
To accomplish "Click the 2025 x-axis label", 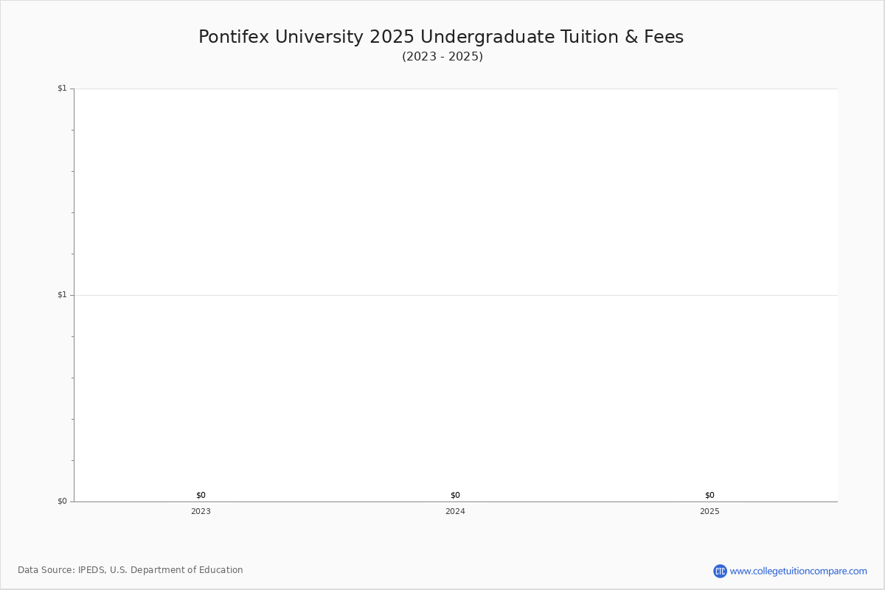I will coord(709,511).
